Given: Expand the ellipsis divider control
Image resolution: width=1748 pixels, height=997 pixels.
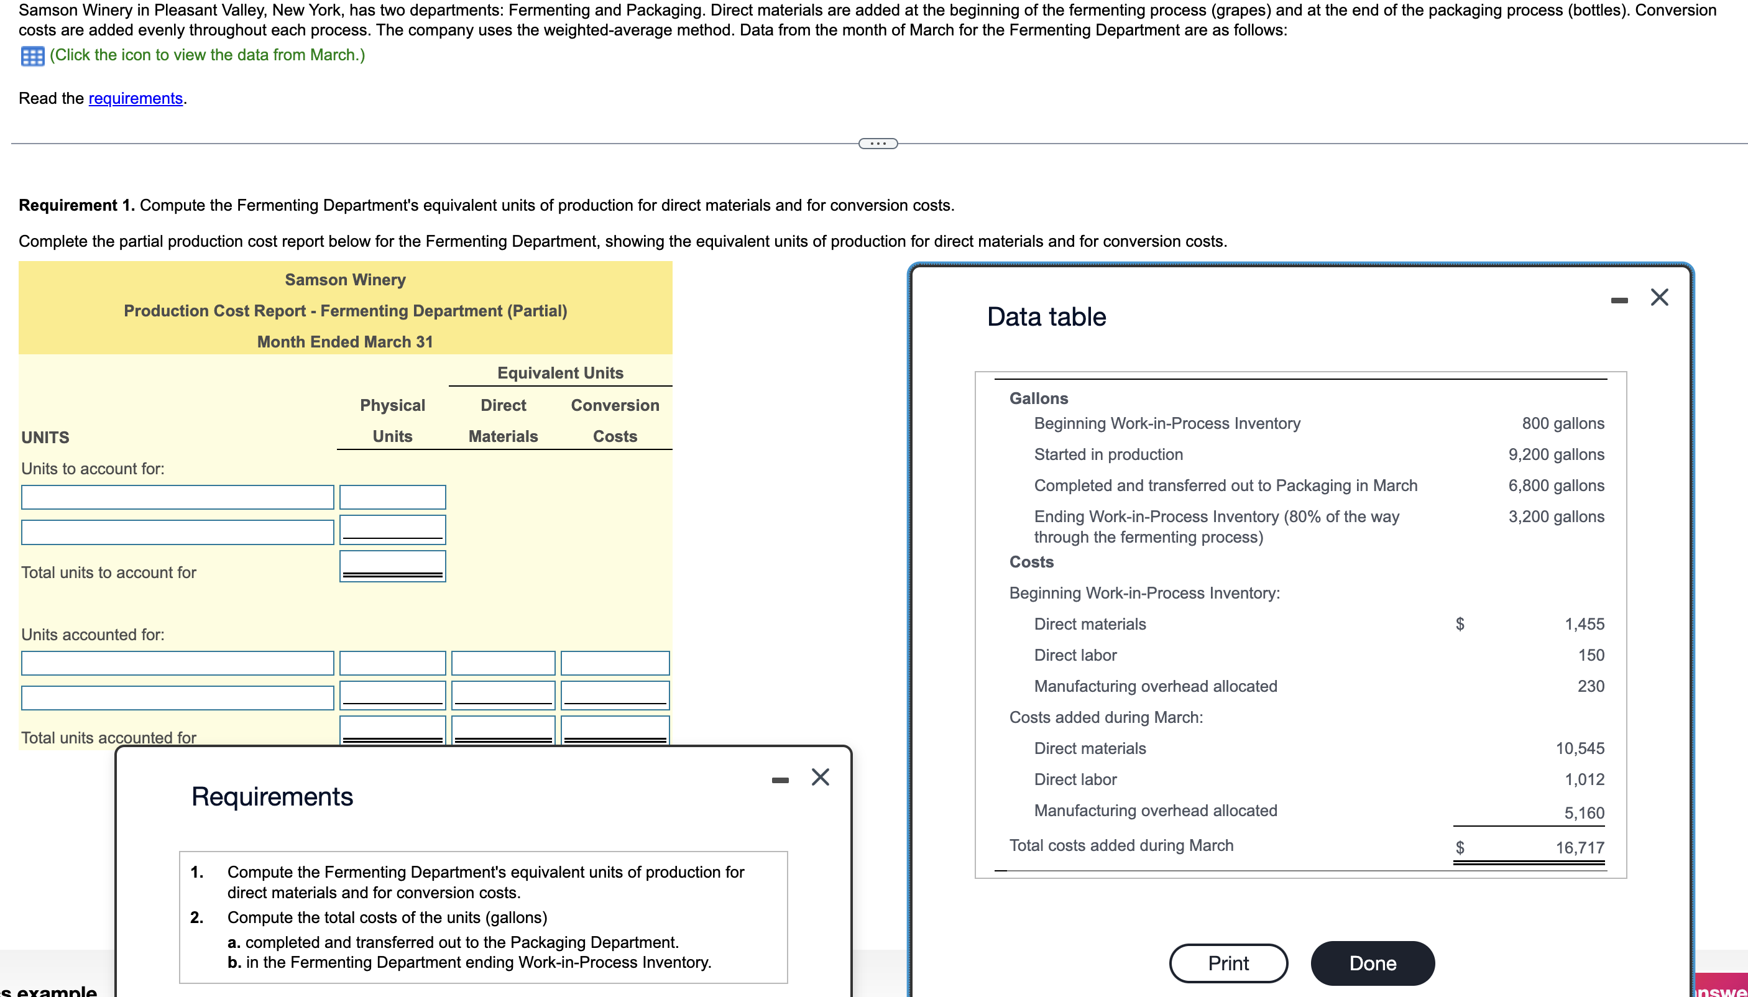Looking at the screenshot, I should (x=878, y=143).
